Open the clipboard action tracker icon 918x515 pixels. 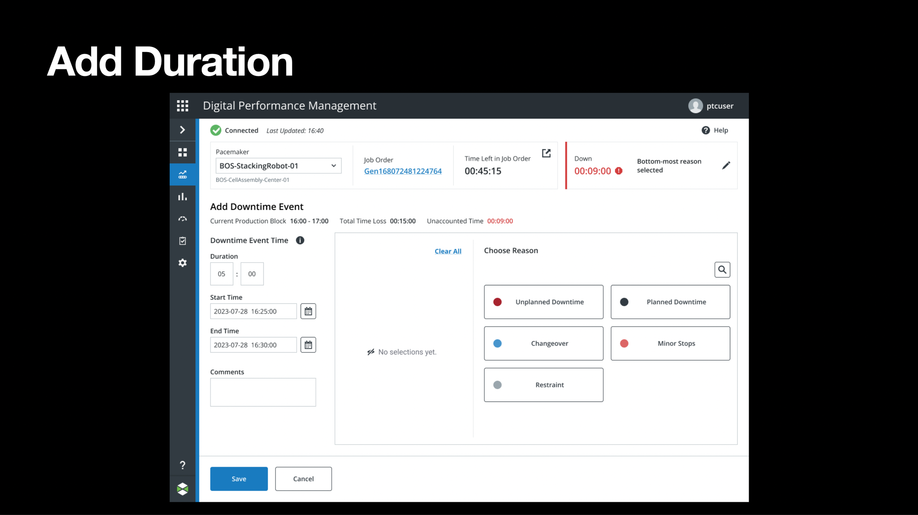182,241
